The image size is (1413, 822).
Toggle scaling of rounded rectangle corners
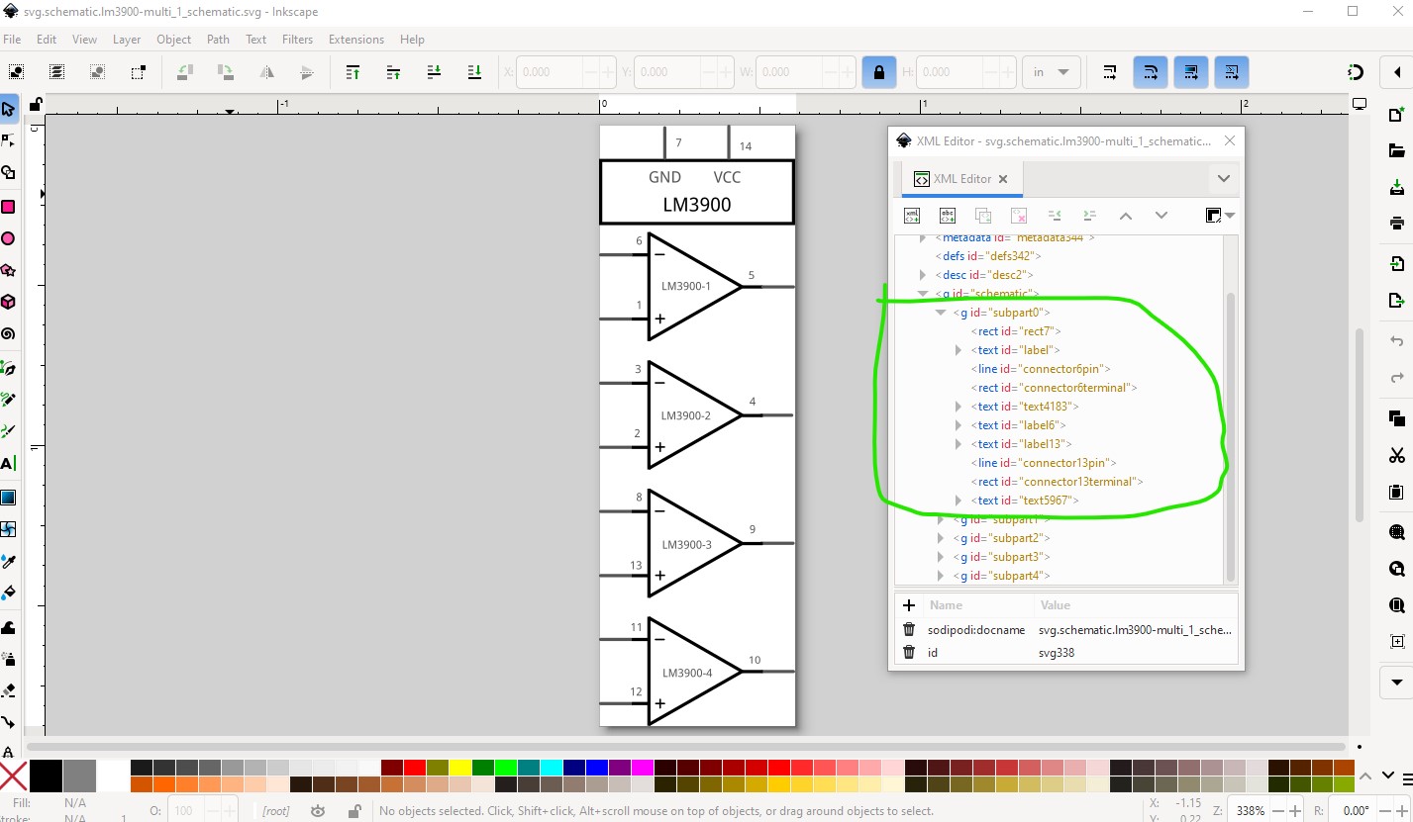tap(1151, 72)
